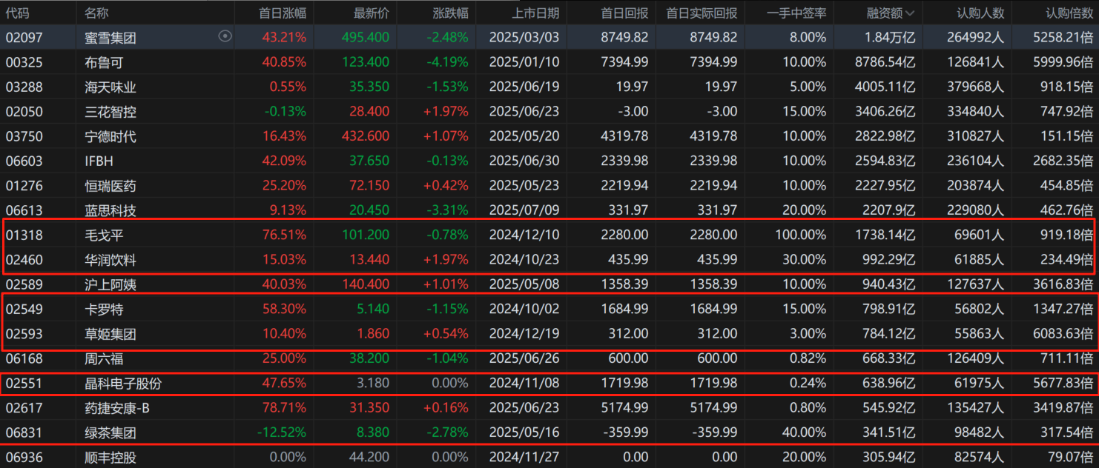This screenshot has height=468, width=1099.
Task: Click stock code 03288
Action: tap(24, 87)
